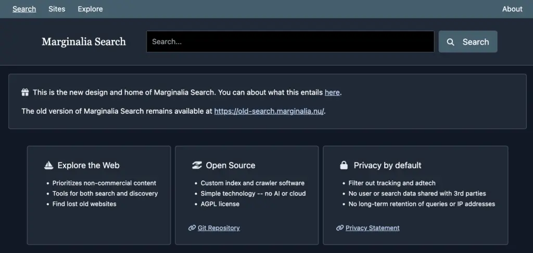Click the chain-link icon next to Privacy Statement
This screenshot has height=253, width=533.
click(x=340, y=228)
